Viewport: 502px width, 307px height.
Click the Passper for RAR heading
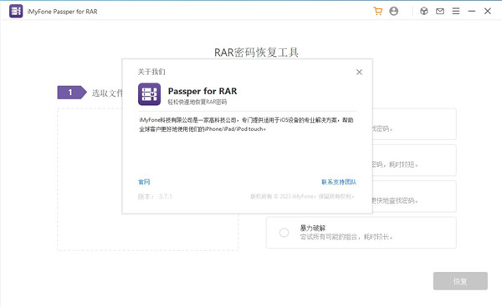202,91
